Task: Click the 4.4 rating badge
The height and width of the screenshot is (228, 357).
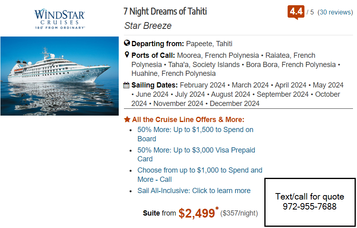Action: 296,12
